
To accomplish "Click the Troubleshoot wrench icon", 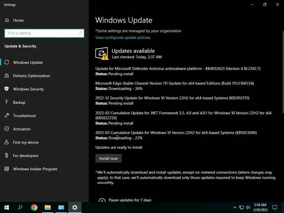I will coord(7,116).
